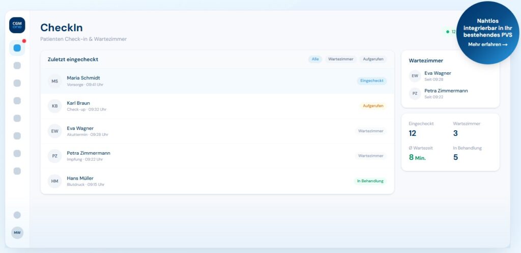Click the MW user avatar in sidebar
This screenshot has height=253, width=521.
coord(17,232)
